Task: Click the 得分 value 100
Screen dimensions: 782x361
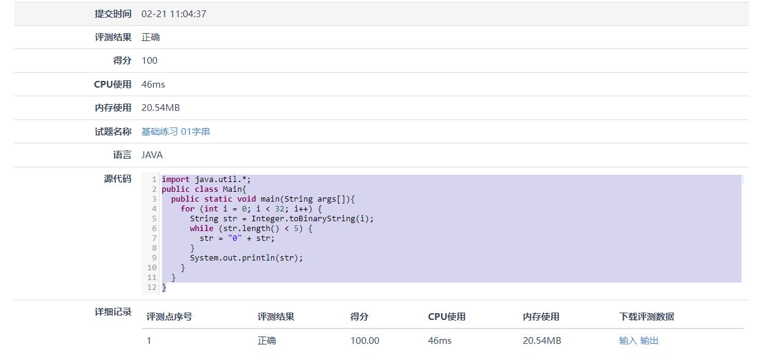Action: tap(149, 60)
